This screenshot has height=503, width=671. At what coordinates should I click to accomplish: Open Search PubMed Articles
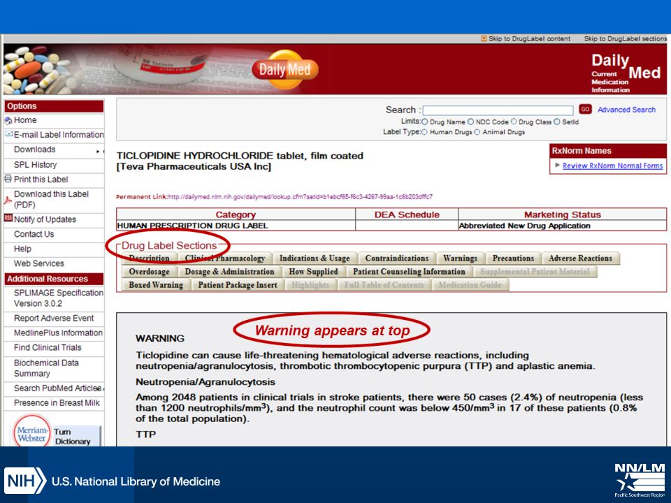tap(58, 388)
